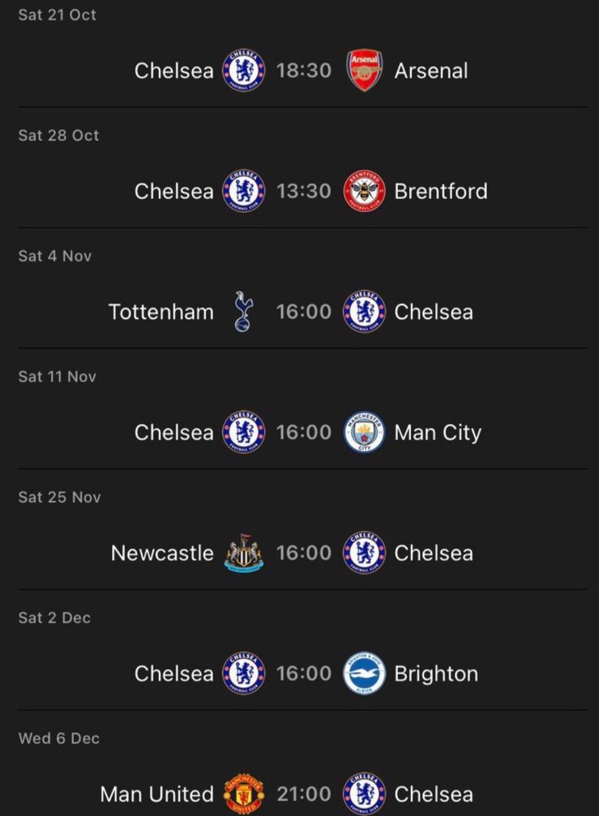The width and height of the screenshot is (599, 816).
Task: Click Chelsea crest in Tottenham fixture
Action: pyautogui.click(x=364, y=312)
